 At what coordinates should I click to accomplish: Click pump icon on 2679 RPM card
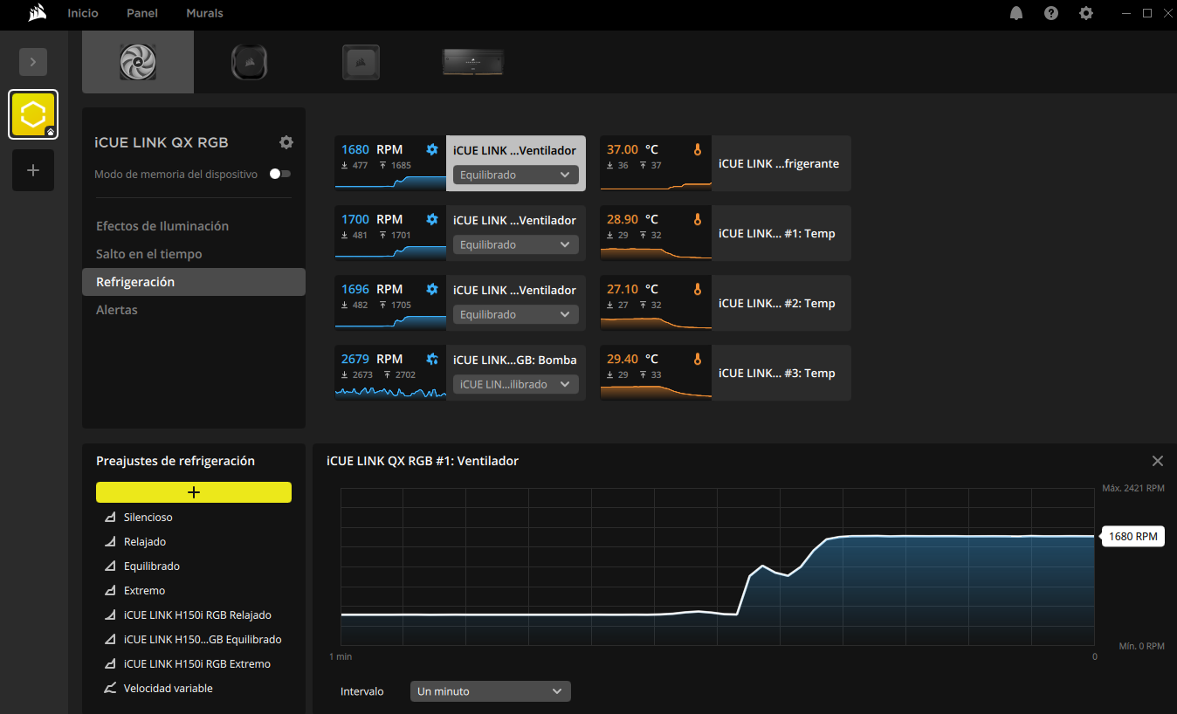coord(431,359)
